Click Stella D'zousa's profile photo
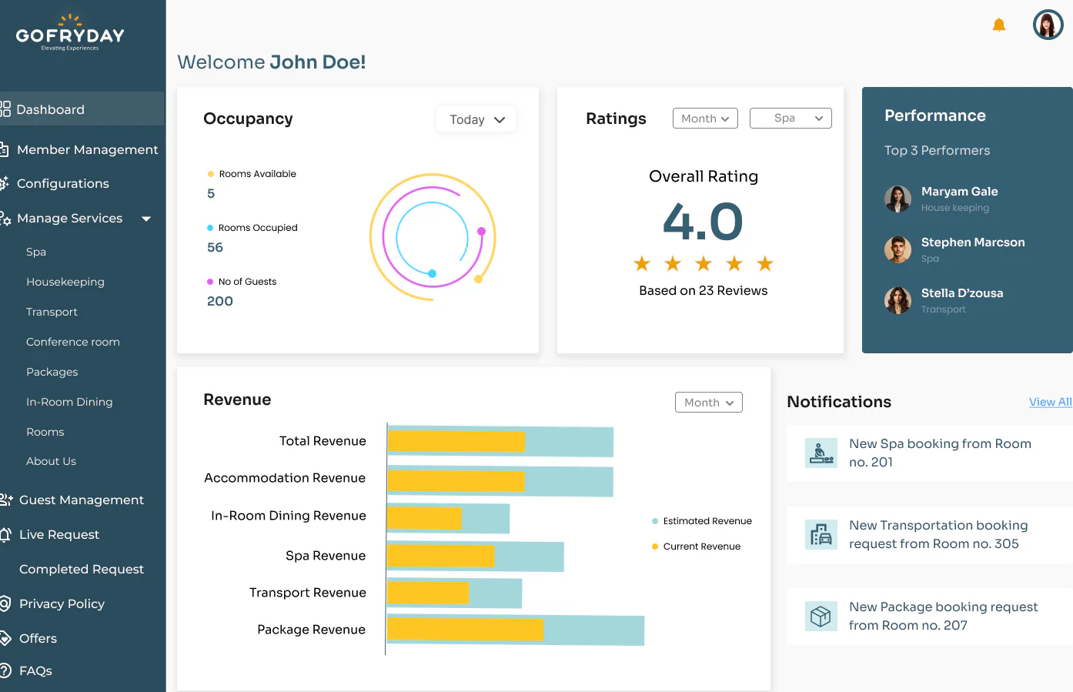The width and height of the screenshot is (1073, 692). coord(898,300)
